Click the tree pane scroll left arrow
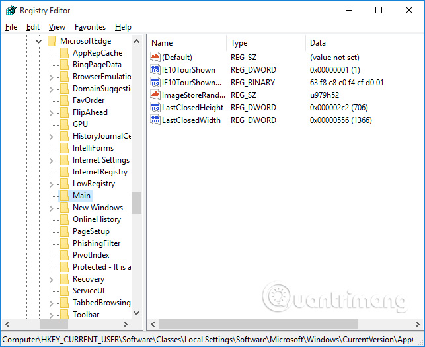Image resolution: width=425 pixels, height=347 pixels. click(7, 325)
